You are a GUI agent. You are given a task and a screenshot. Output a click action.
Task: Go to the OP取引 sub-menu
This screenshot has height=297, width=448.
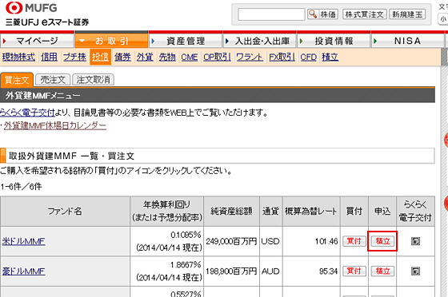(217, 57)
